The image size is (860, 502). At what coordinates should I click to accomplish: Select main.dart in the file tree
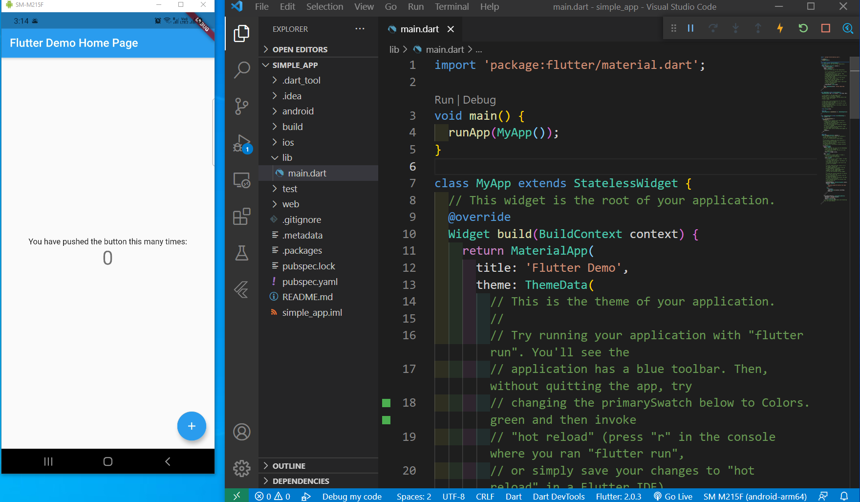pyautogui.click(x=318, y=173)
